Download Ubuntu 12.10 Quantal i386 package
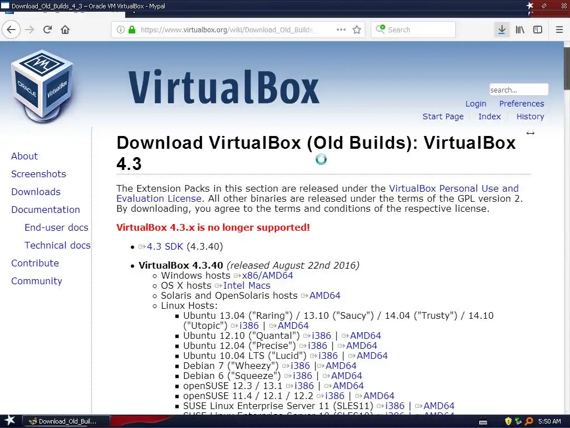 (x=321, y=335)
